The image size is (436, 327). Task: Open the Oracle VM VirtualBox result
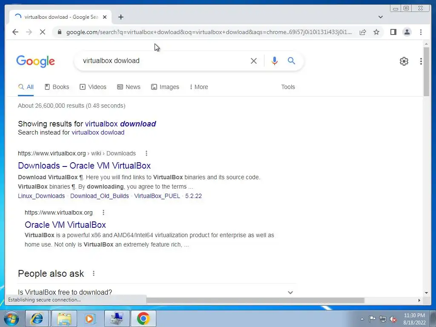[65, 225]
